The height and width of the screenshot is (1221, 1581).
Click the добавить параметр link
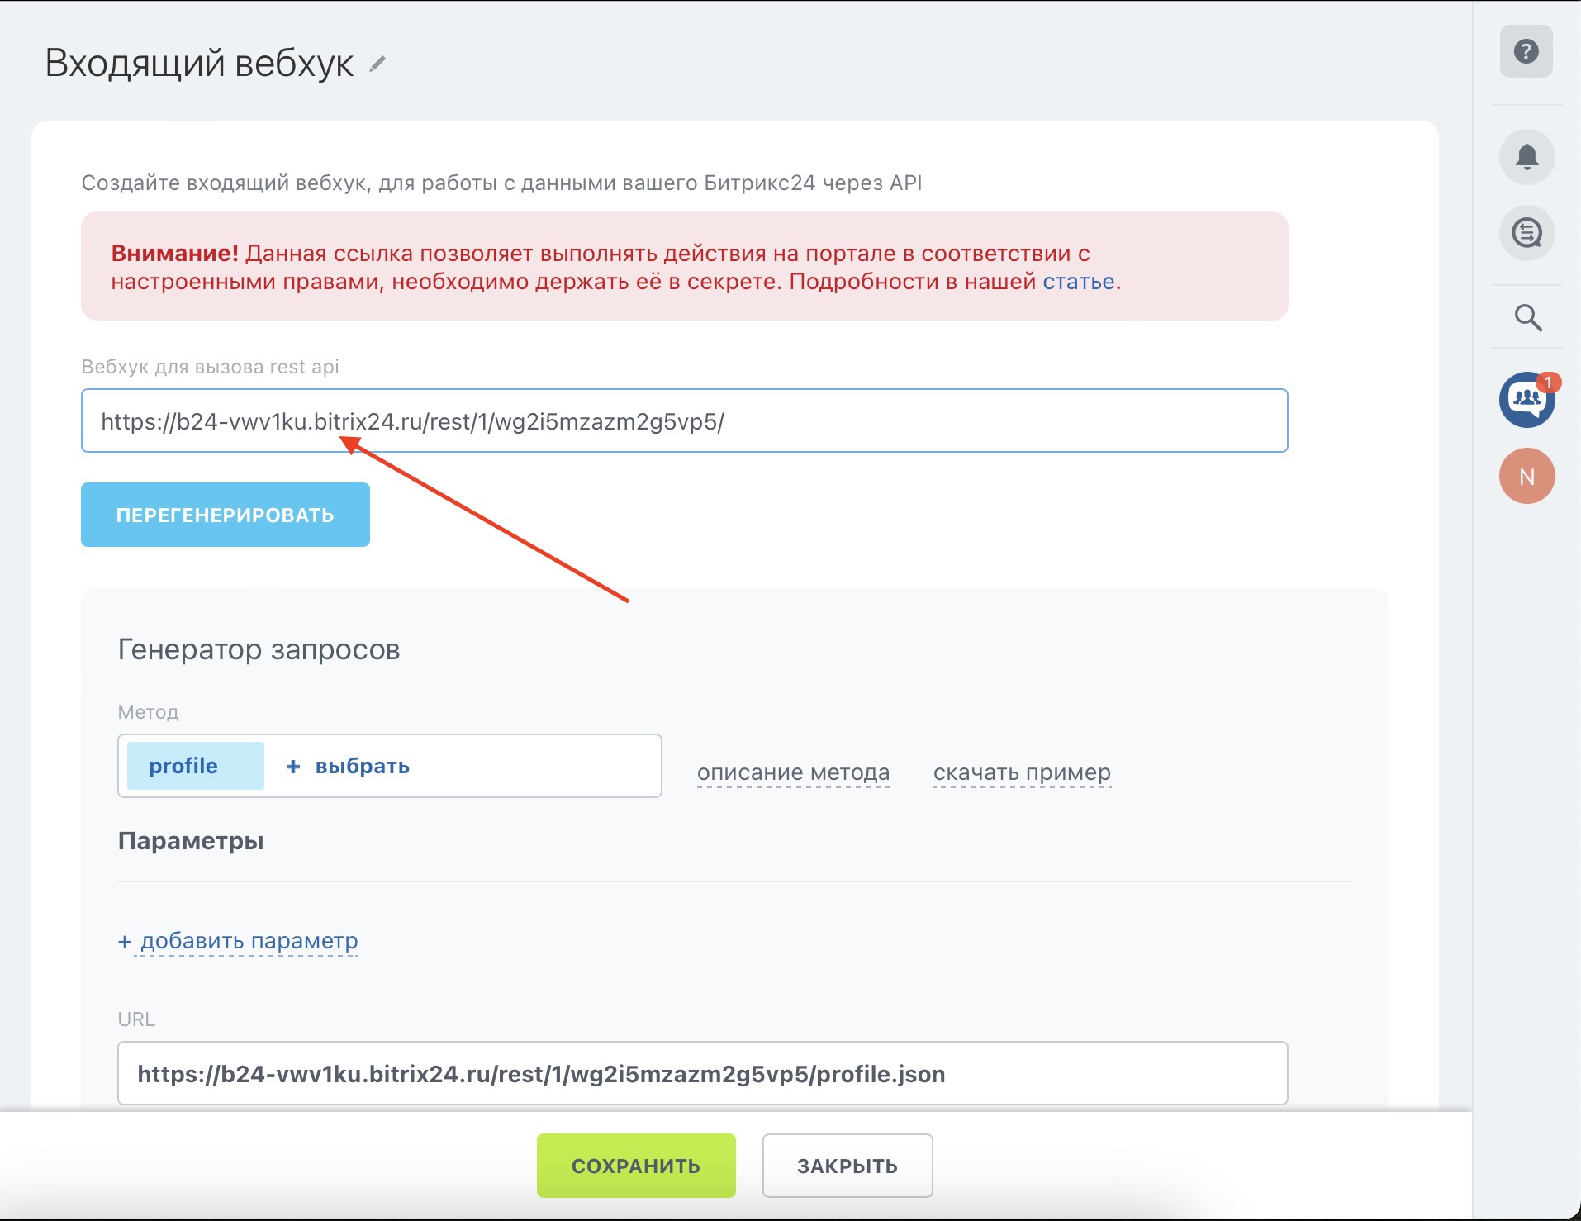pyautogui.click(x=238, y=941)
